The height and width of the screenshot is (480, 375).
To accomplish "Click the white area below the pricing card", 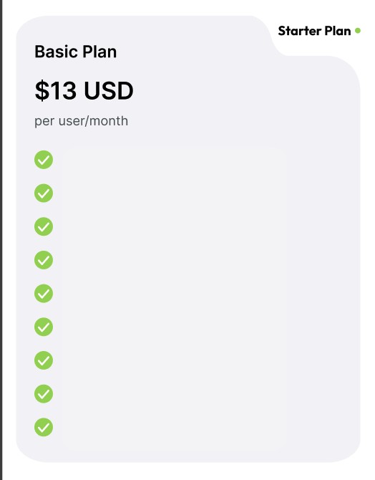I will pos(188,471).
